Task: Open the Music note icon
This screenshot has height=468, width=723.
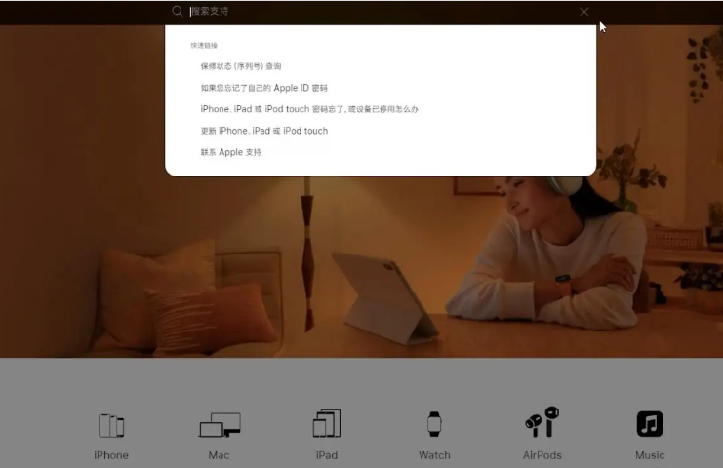Action: [650, 424]
